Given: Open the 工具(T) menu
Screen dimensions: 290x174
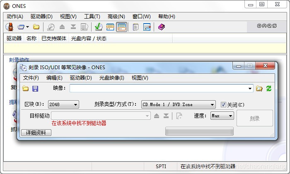Looking at the screenshot, I should point(92,17).
